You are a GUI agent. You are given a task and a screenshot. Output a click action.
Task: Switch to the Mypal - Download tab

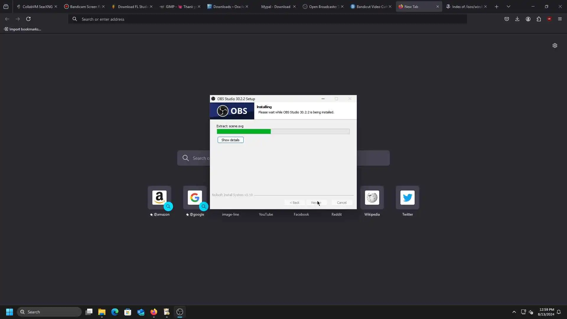pos(276,6)
